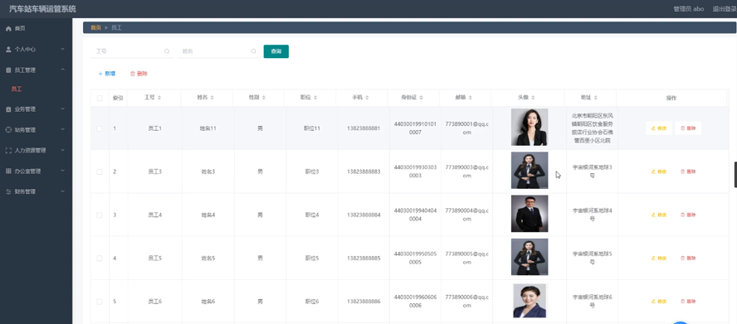The width and height of the screenshot is (737, 324).
Task: Expand the 人力资源管理 menu chevron
Action: click(x=63, y=150)
